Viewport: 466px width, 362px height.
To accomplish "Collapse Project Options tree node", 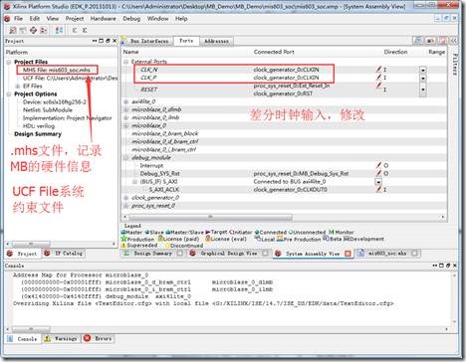I will click(9, 93).
